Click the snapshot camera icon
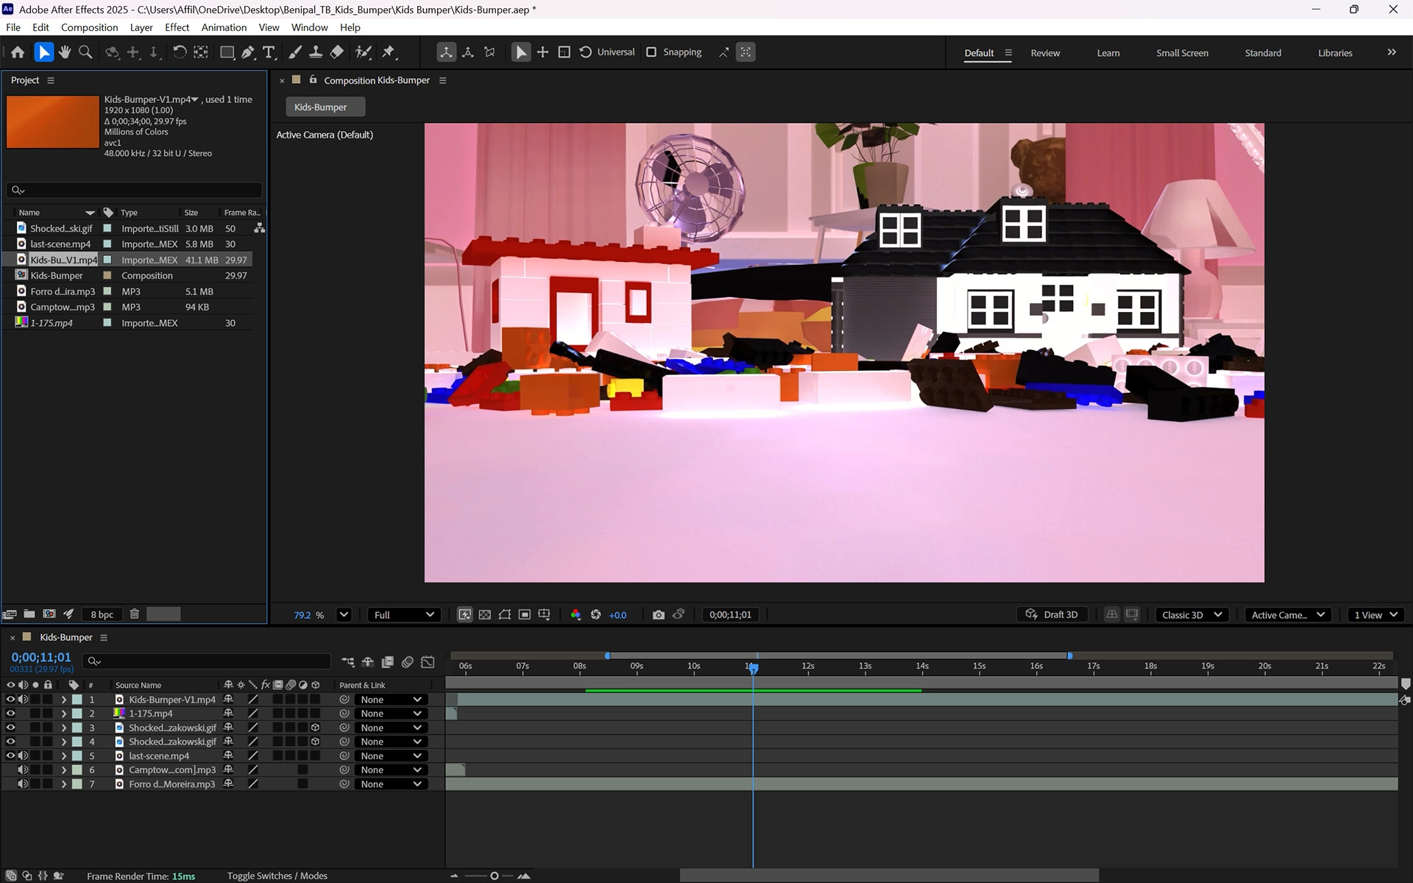Viewport: 1413px width, 883px height. (658, 614)
